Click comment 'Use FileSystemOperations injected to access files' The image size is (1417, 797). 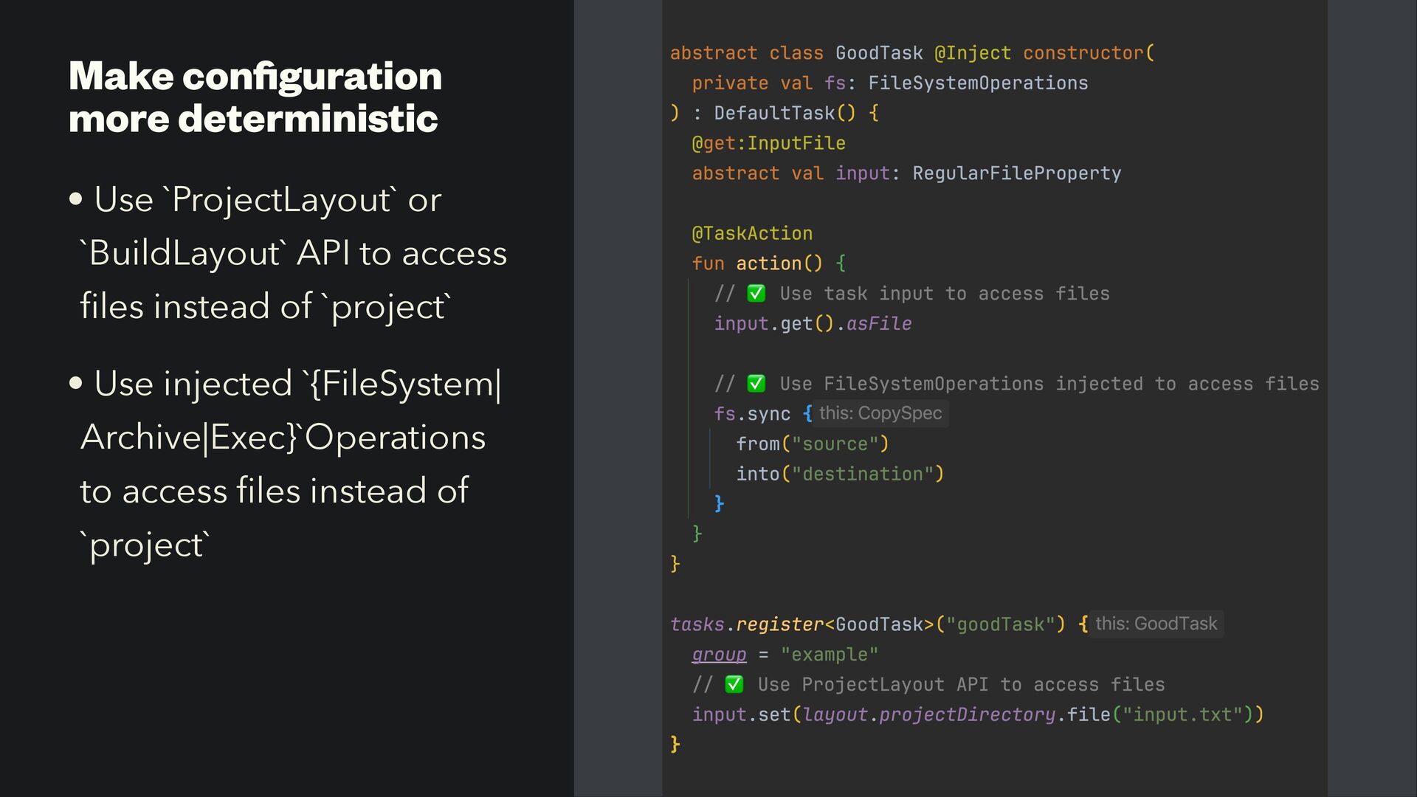pos(1049,384)
